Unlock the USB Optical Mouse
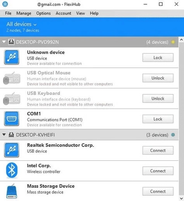Image resolution: width=184 pixels, height=201 pixels. 158,78
